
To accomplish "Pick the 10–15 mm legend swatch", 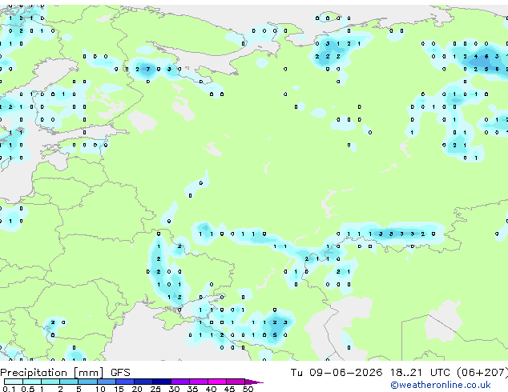I will click(x=106, y=382).
